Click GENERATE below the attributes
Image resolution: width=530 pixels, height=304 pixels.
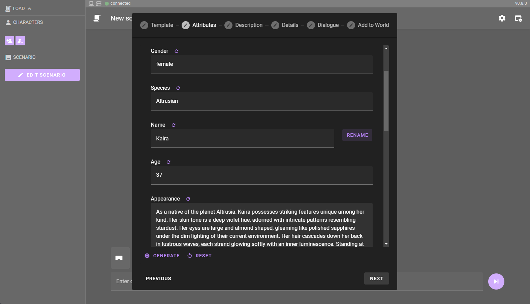coord(162,255)
